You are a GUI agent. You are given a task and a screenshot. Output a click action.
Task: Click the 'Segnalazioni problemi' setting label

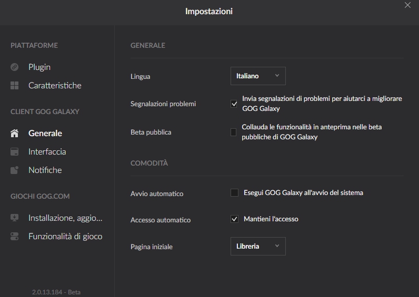[x=163, y=104]
